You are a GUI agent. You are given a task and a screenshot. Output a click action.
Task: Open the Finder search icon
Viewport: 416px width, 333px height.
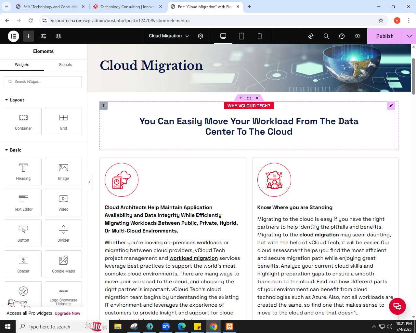point(326,36)
